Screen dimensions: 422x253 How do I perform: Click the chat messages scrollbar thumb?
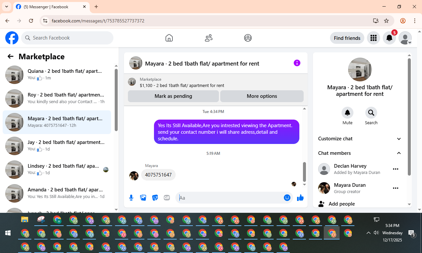(304, 172)
